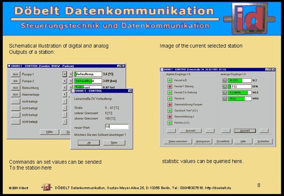284x196 pixels.
Task: Click Hilfe in the Leinestraße 24 window
Action: 243,142
